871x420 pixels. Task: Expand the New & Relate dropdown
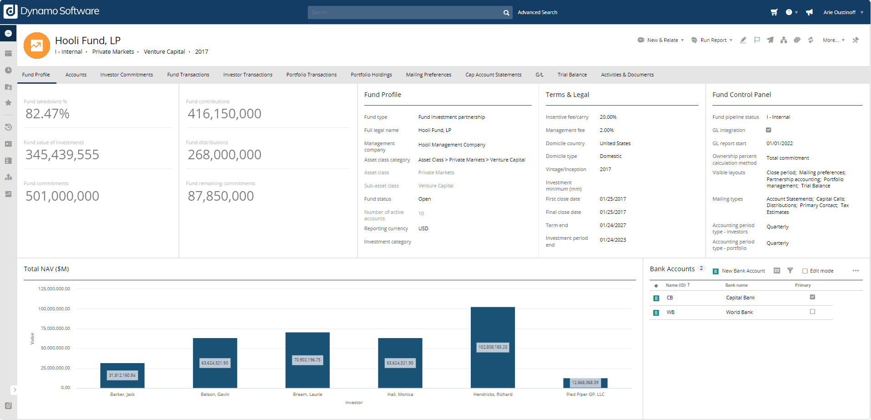[x=661, y=40]
